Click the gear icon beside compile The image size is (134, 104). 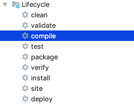(x=25, y=36)
